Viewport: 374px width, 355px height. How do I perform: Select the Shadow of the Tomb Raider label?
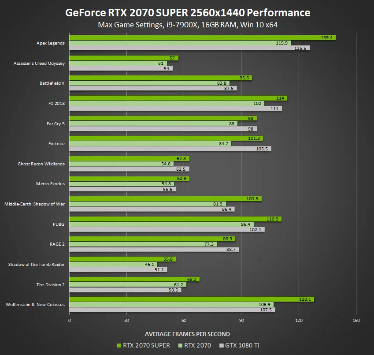pyautogui.click(x=37, y=264)
